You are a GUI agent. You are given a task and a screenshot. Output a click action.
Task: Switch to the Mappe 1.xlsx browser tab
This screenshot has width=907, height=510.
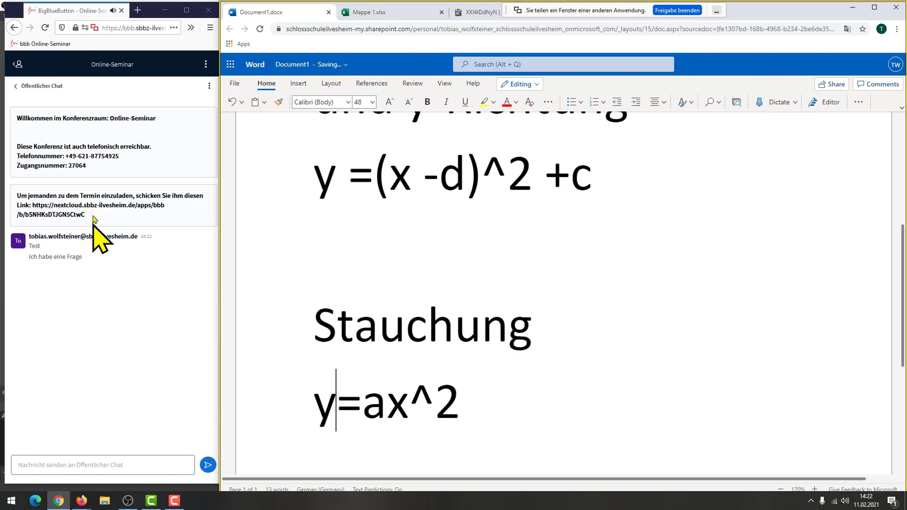[393, 12]
